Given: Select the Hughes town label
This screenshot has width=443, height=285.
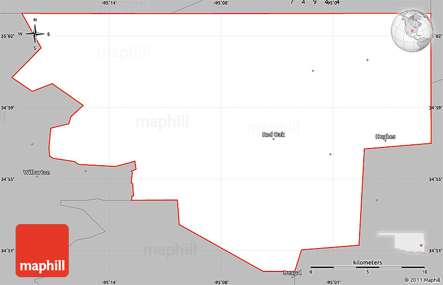Looking at the screenshot, I should click(385, 137).
